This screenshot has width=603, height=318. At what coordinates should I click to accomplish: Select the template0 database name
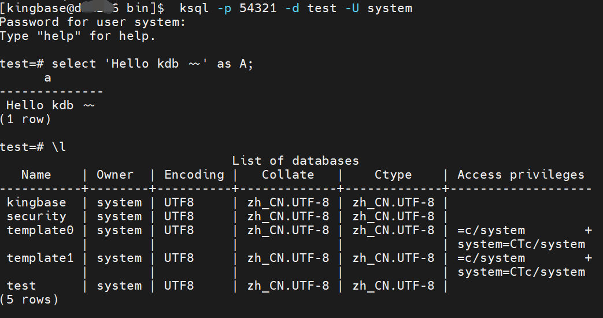click(x=40, y=230)
